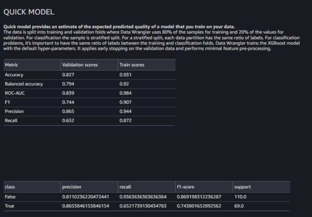Select the False class row label
The height and width of the screenshot is (217, 312).
(x=10, y=197)
